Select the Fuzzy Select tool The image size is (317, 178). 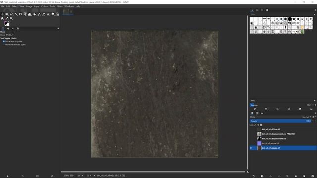pos(16,14)
